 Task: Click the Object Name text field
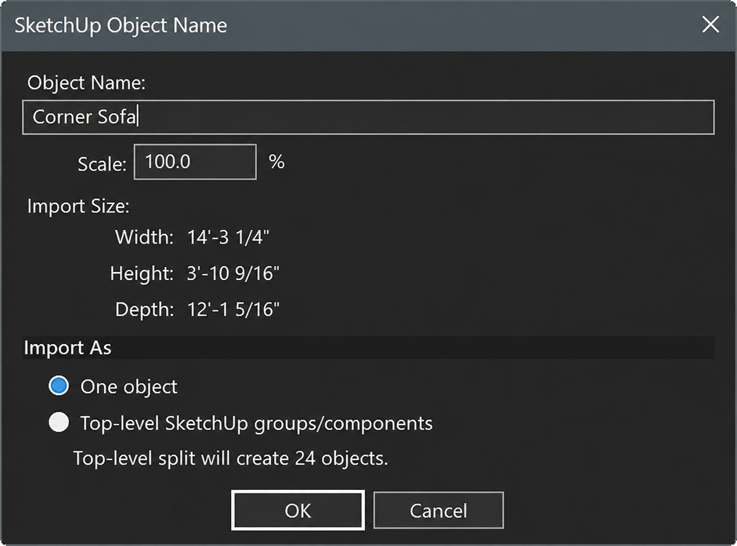(368, 117)
